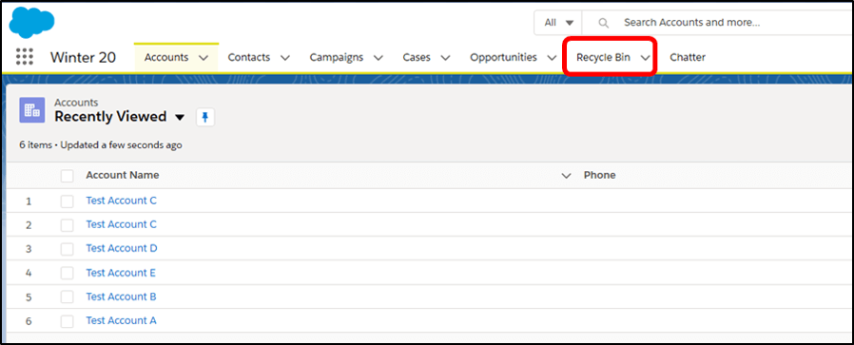Click the search magnifier icon
The height and width of the screenshot is (345, 854).
click(603, 23)
